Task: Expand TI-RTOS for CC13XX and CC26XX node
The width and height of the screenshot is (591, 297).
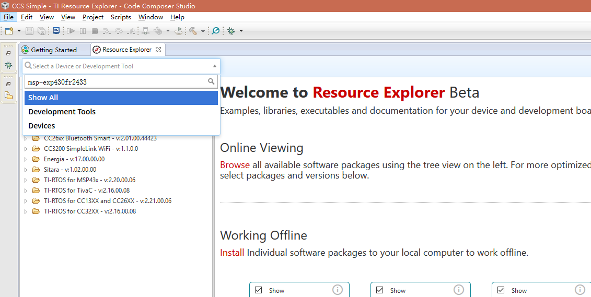Action: [26, 201]
